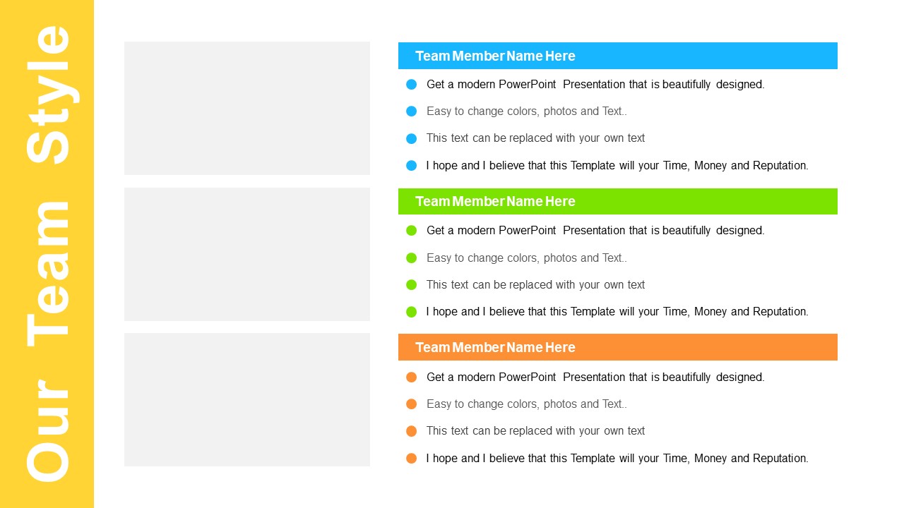
Task: Select the first blue bullet dot
Action: [412, 84]
